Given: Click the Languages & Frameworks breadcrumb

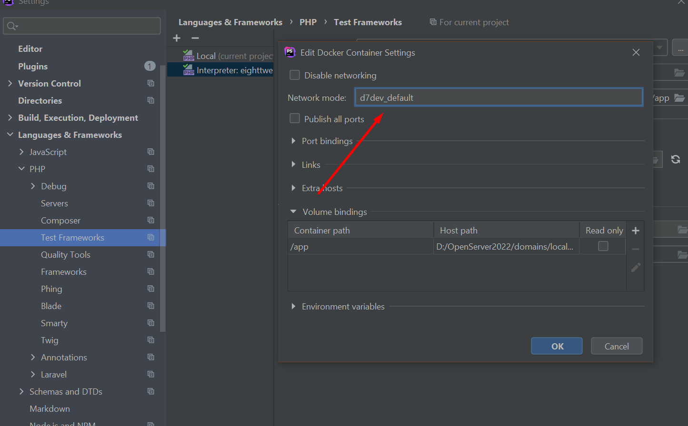Looking at the screenshot, I should (230, 22).
